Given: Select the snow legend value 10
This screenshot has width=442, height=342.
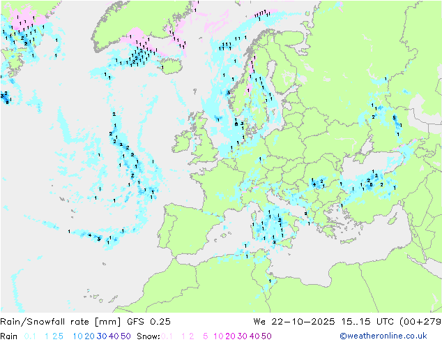Looking at the screenshot, I should pos(218,336).
